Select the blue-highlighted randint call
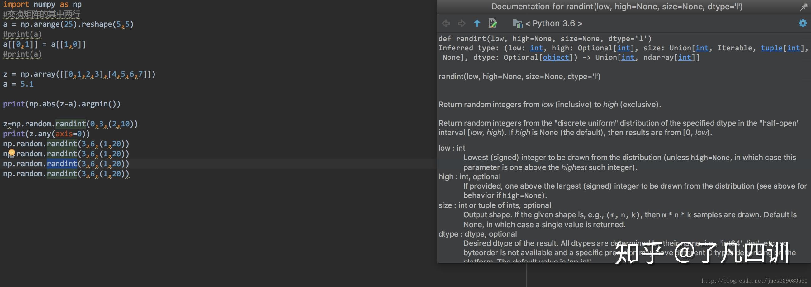The width and height of the screenshot is (811, 287). 62,164
